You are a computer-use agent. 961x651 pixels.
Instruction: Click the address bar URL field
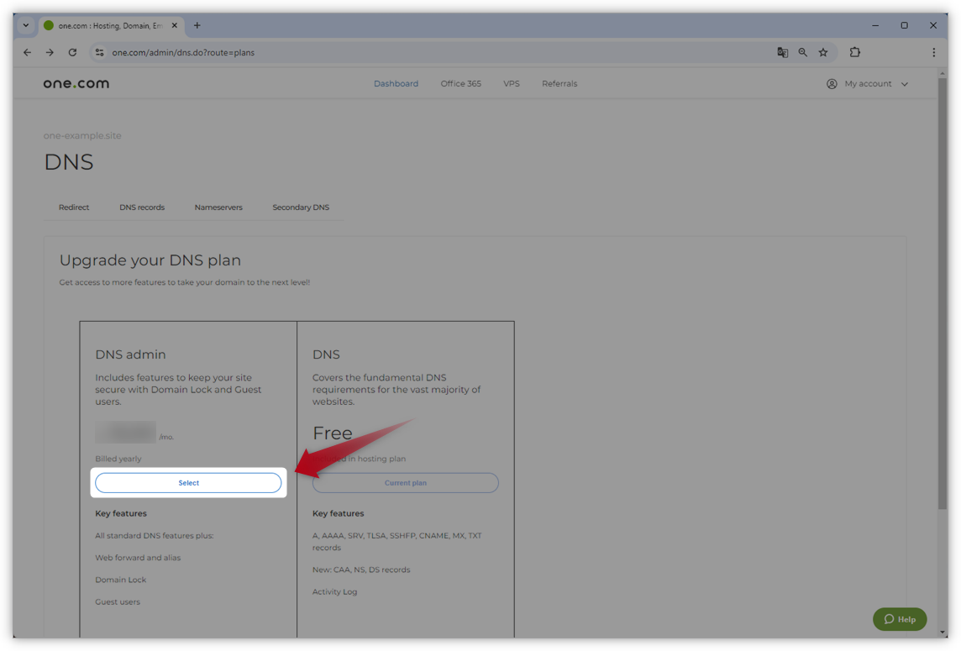click(429, 53)
